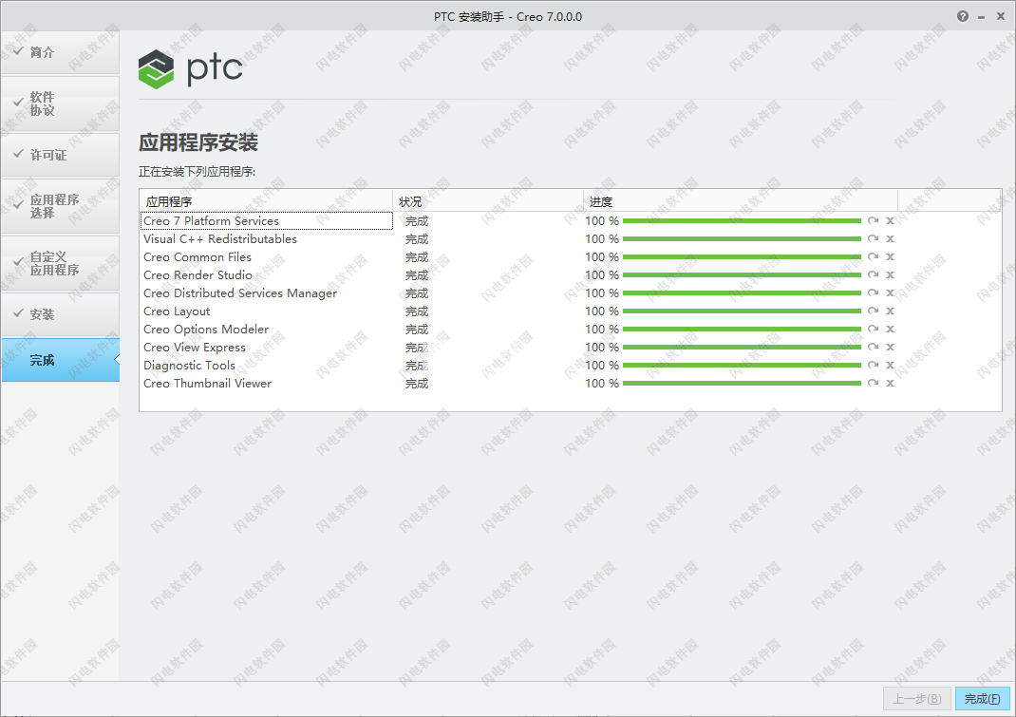The width and height of the screenshot is (1016, 717).
Task: Click progress bar for Creo 7 Platform Services
Action: coord(742,221)
